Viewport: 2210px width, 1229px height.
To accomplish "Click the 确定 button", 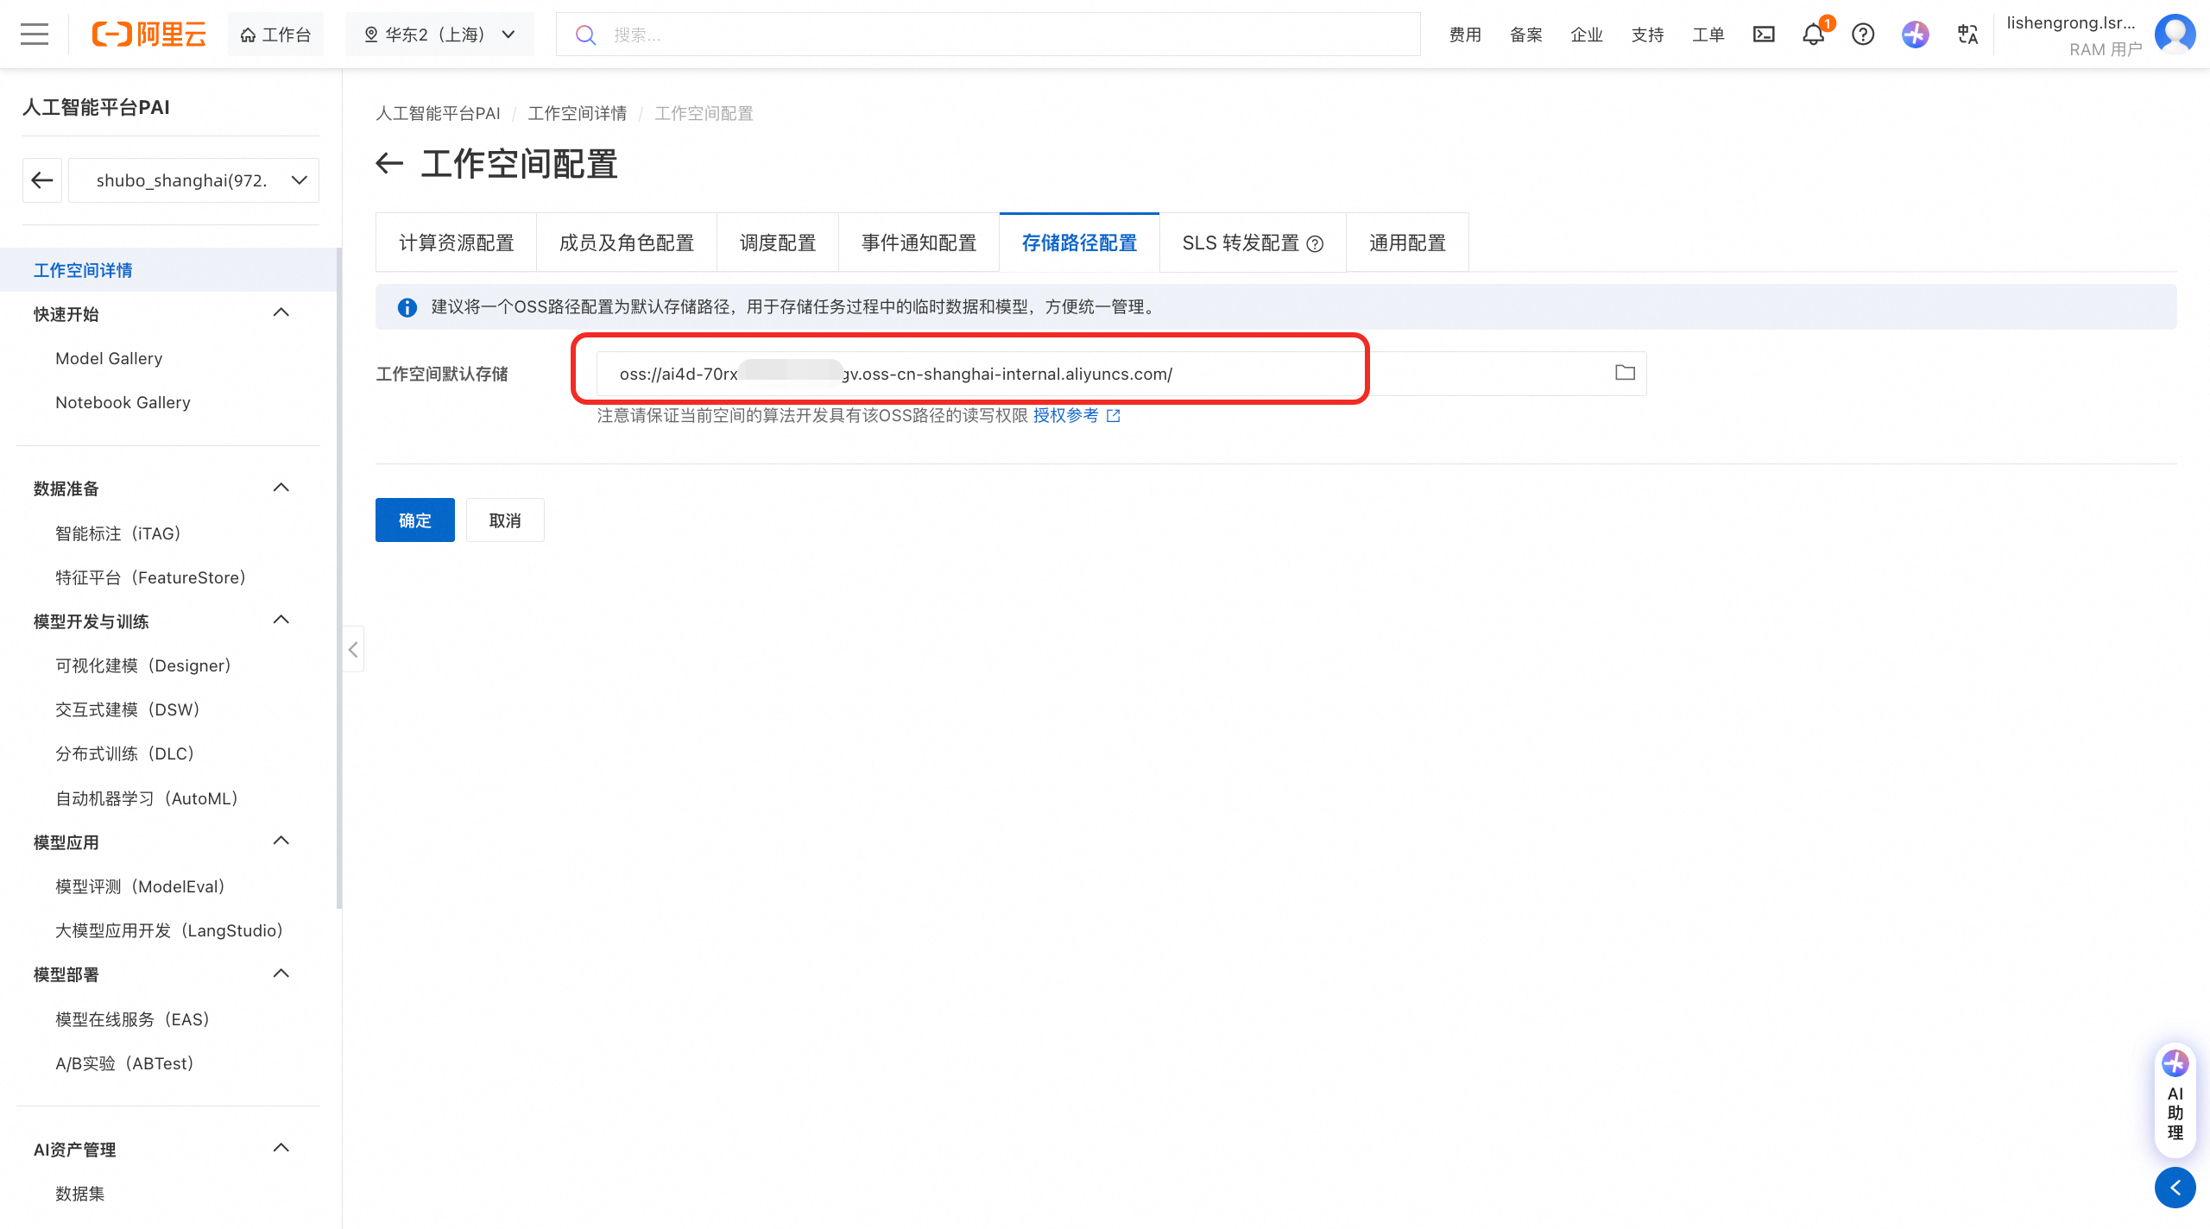I will click(x=414, y=520).
